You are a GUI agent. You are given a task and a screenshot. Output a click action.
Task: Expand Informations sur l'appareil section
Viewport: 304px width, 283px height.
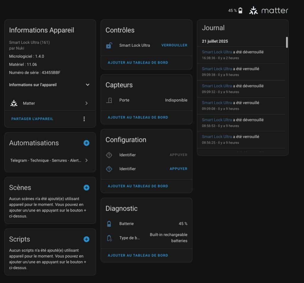point(50,85)
